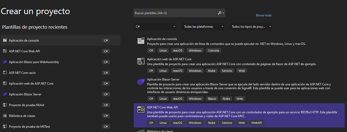Select recent template Aplicación Blazor Server
Screen dimensions: 347x132
(x=61, y=94)
